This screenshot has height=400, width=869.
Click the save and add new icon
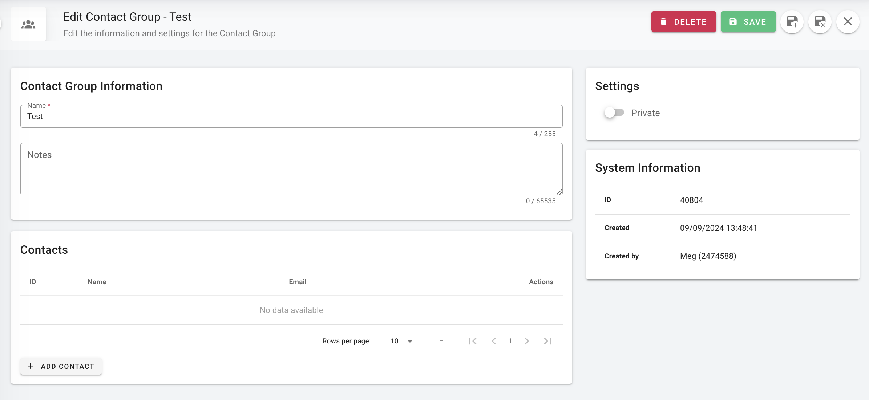(x=792, y=22)
